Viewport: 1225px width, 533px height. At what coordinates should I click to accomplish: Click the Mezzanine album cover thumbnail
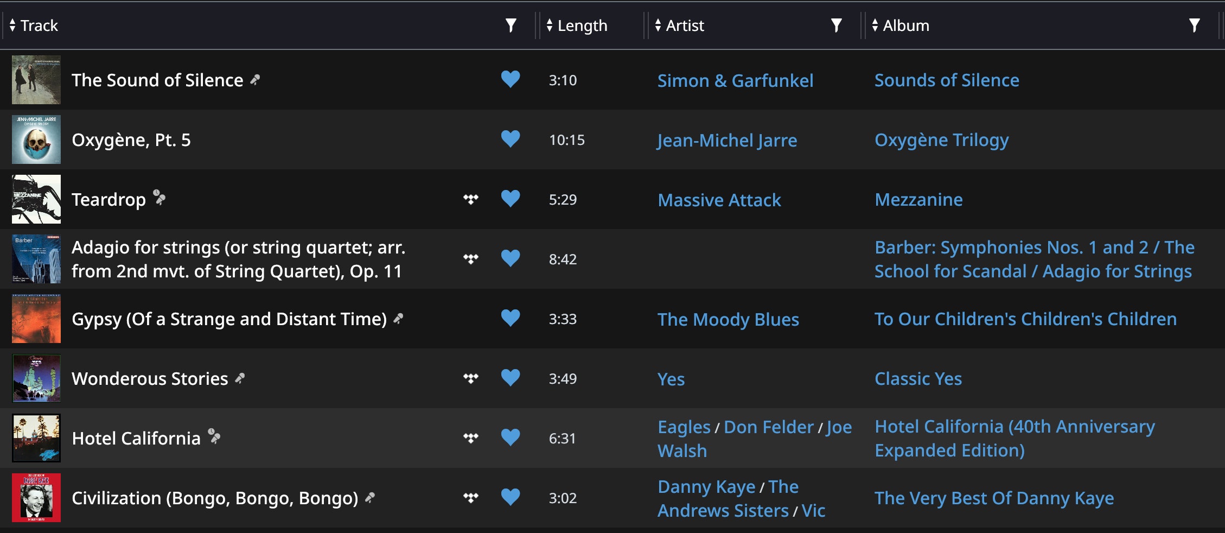pyautogui.click(x=36, y=199)
